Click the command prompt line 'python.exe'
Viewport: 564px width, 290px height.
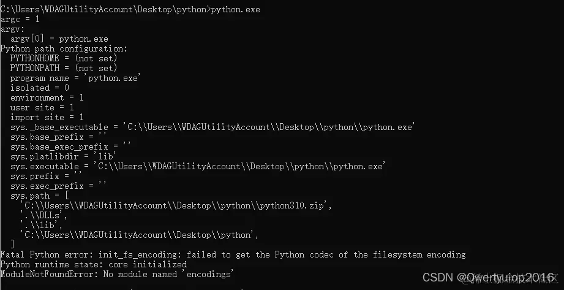pos(130,9)
